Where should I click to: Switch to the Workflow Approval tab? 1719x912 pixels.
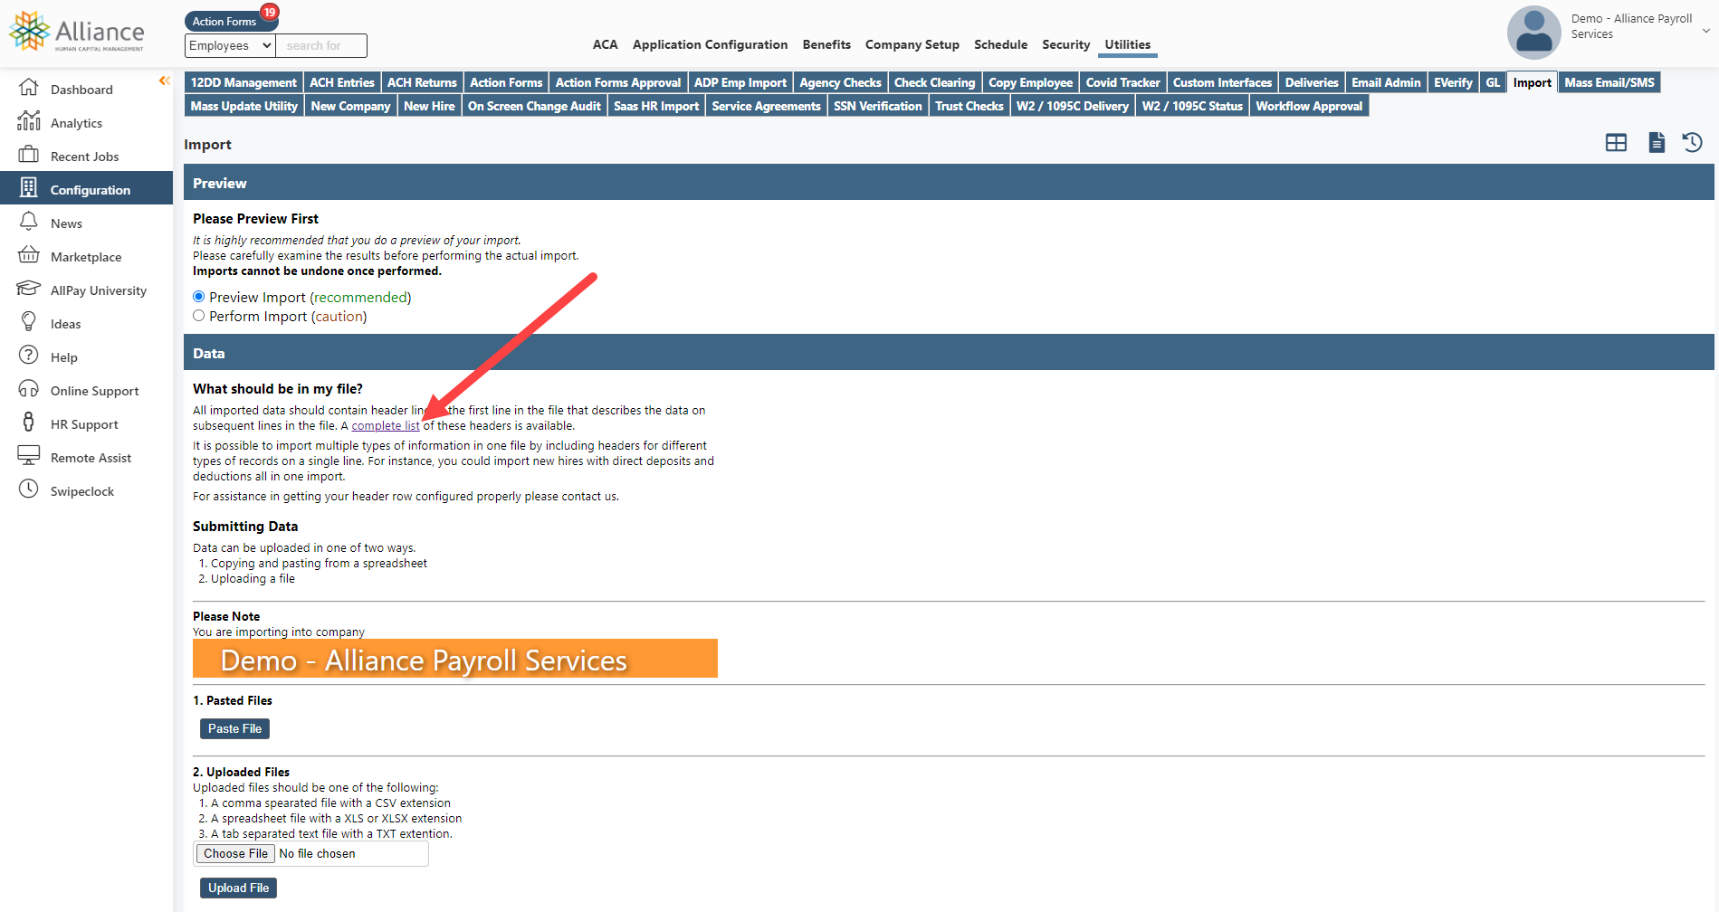tap(1309, 106)
